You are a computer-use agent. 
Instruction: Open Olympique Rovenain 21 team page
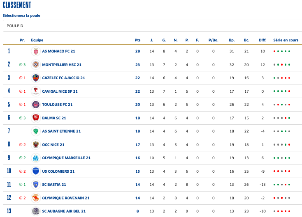[x=65, y=198]
